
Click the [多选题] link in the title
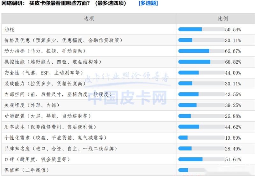(x=148, y=3)
